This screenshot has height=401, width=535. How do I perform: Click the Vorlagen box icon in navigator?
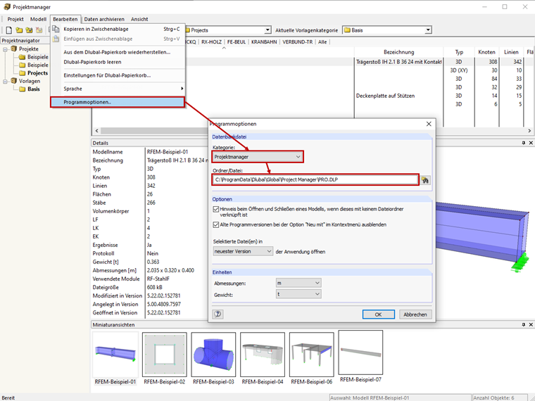coord(13,81)
